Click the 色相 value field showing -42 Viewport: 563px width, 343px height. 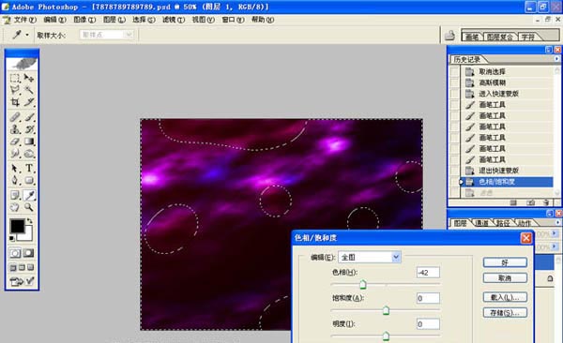(428, 273)
